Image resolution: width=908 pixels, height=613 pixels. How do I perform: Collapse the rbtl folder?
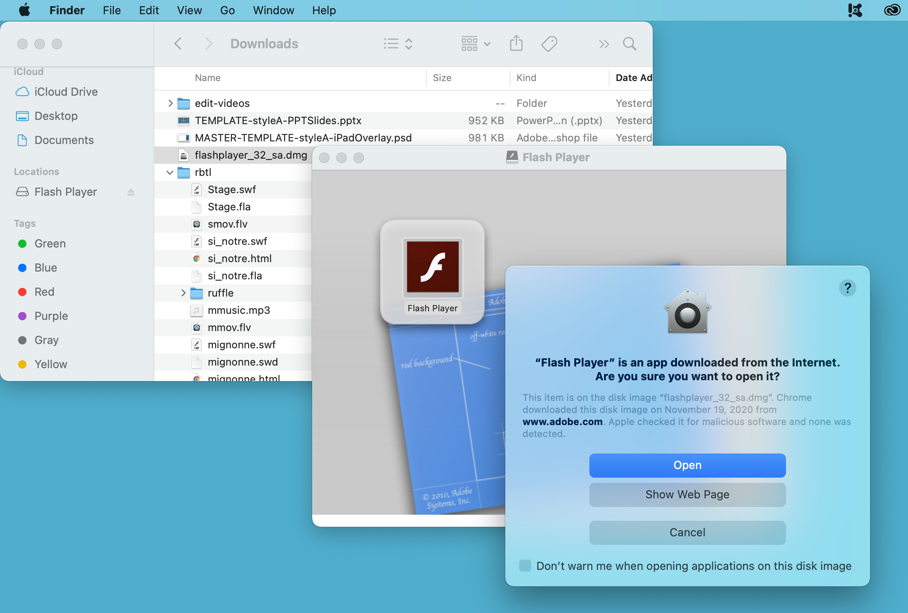click(170, 172)
